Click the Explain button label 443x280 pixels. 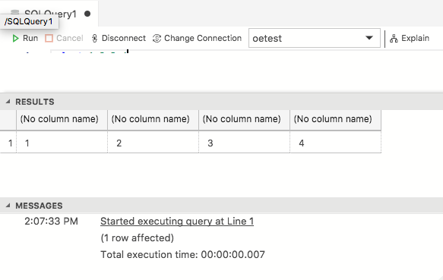click(415, 38)
